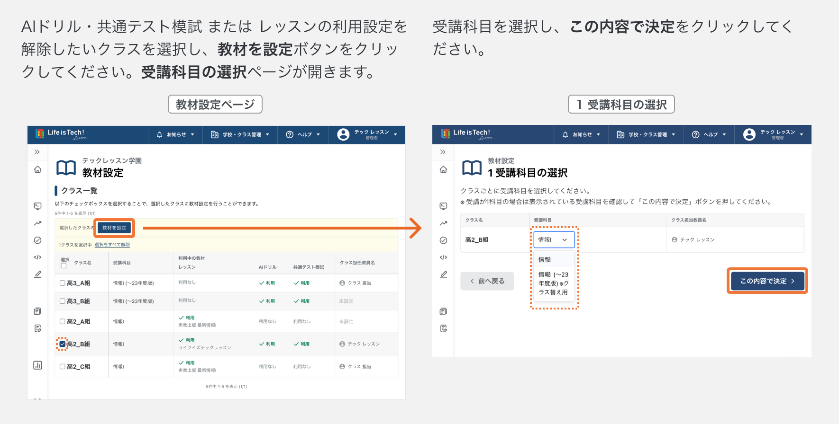Image resolution: width=839 pixels, height=424 pixels.
Task: Open pencil icon in 受講科目の選択 window sidebar
Action: (x=443, y=274)
